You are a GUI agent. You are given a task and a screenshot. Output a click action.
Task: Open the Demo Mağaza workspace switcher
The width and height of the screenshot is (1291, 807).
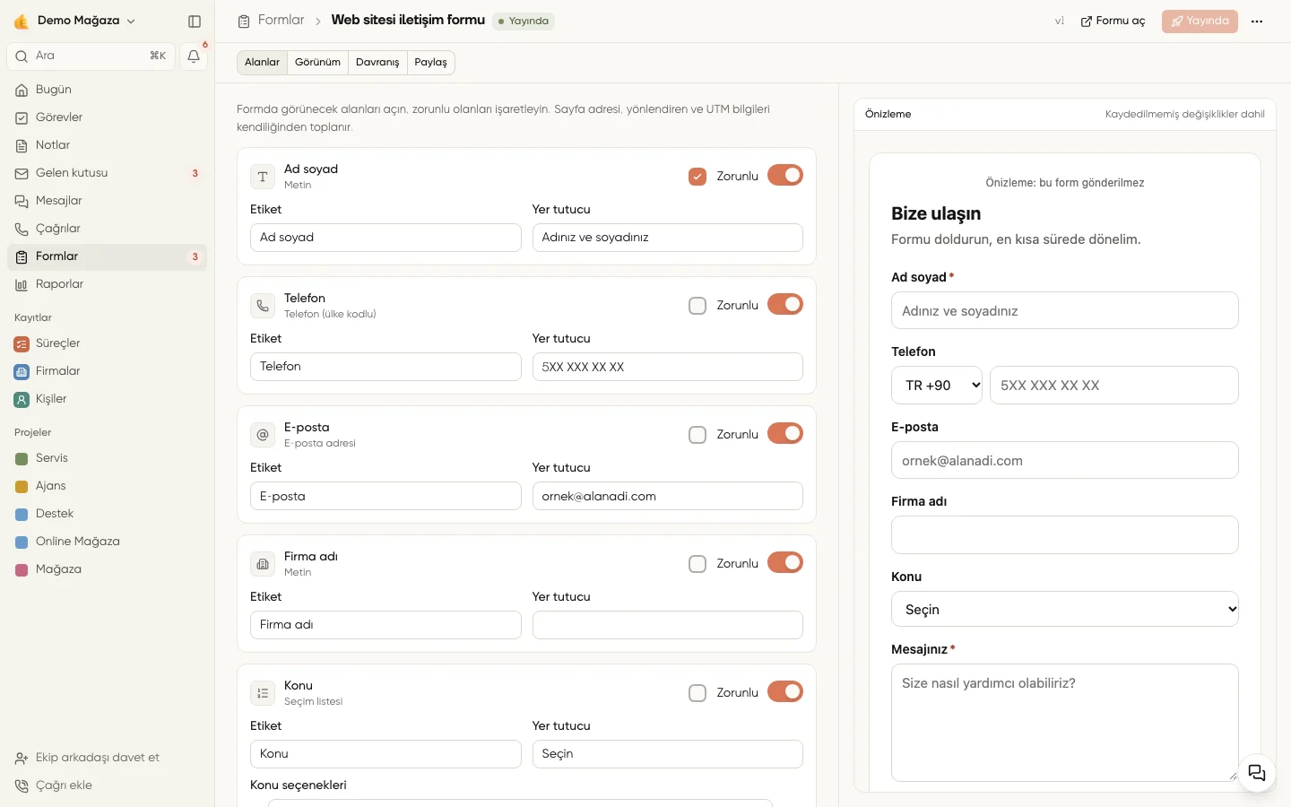[x=75, y=21]
